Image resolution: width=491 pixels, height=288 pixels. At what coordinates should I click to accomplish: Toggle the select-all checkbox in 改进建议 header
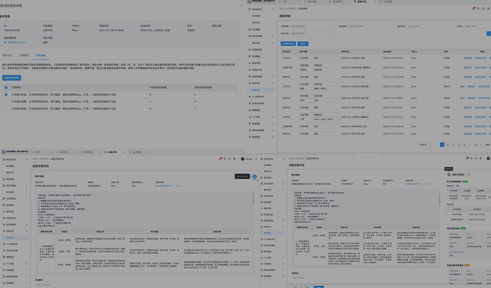click(x=6, y=88)
